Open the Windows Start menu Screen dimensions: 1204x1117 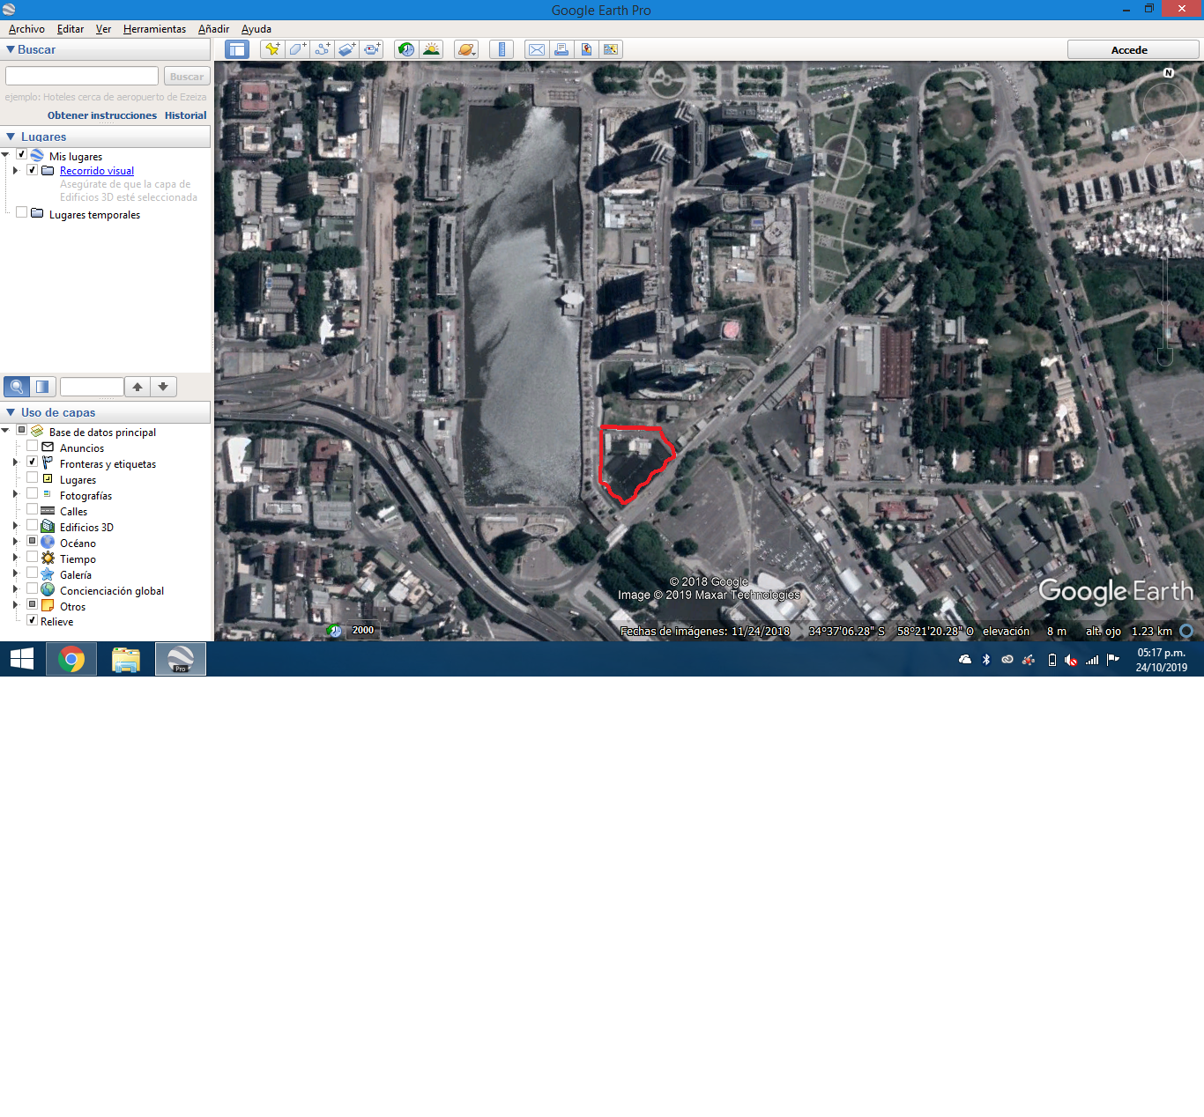coord(22,659)
